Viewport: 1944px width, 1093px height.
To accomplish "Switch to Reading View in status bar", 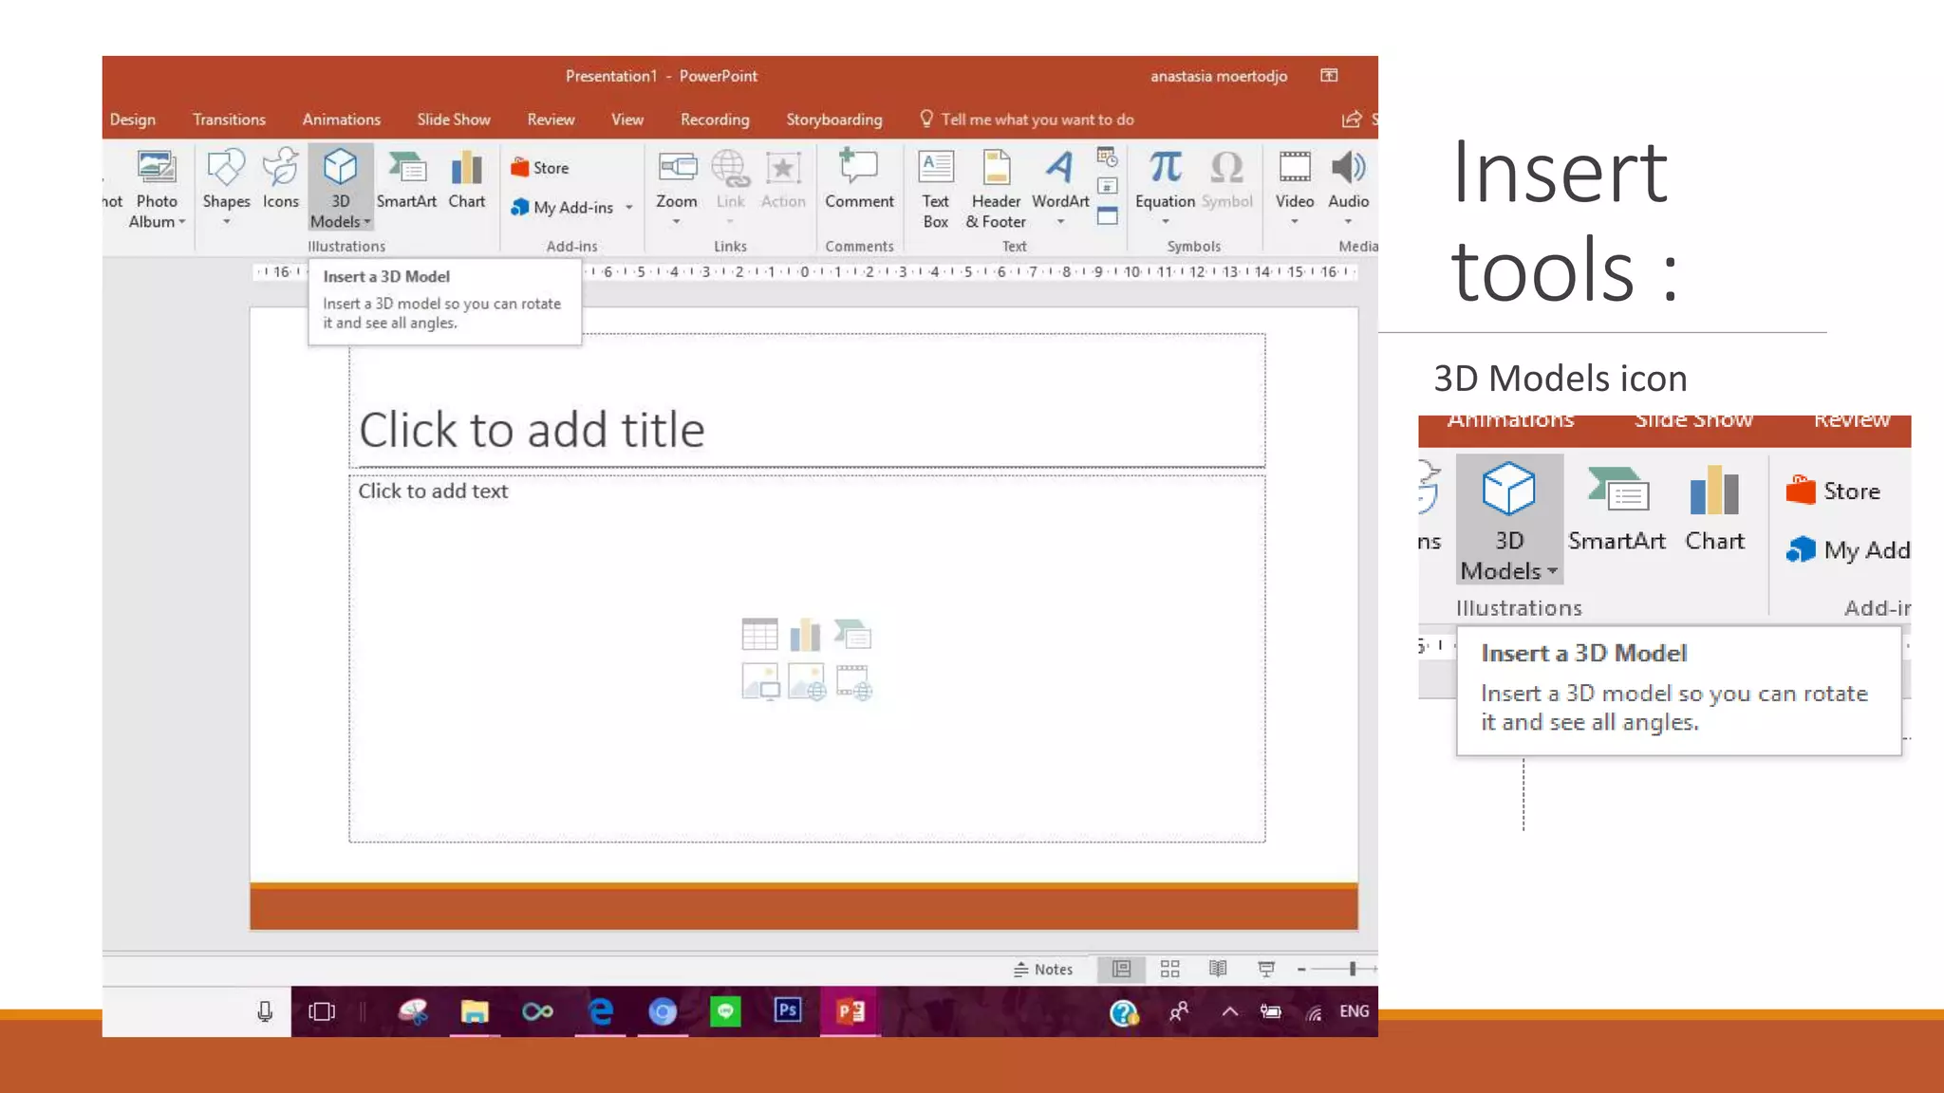I will pyautogui.click(x=1218, y=969).
